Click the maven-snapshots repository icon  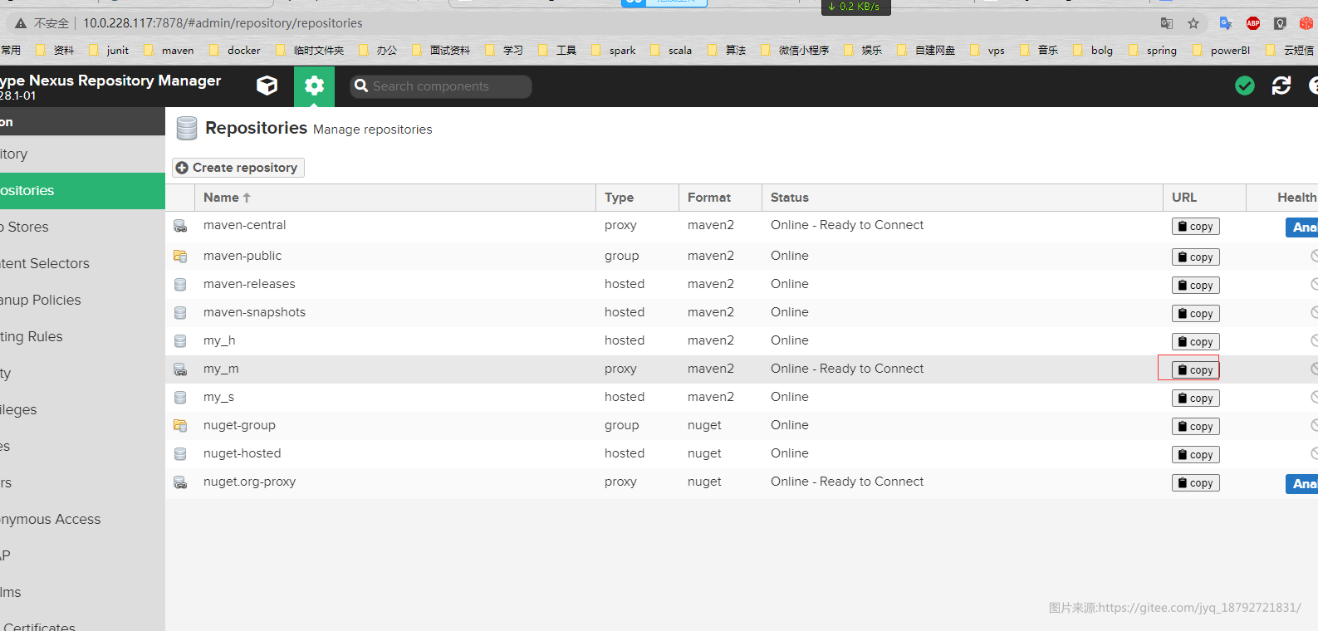[x=180, y=312]
